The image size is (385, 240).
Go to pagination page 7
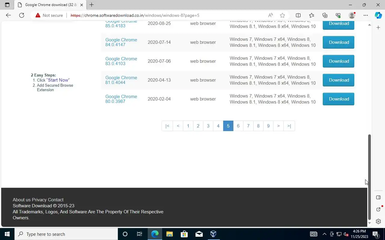click(248, 126)
